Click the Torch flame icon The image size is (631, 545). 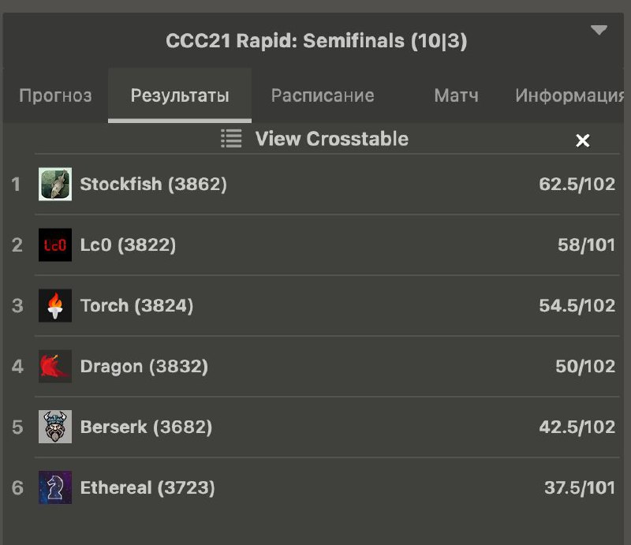pos(55,305)
